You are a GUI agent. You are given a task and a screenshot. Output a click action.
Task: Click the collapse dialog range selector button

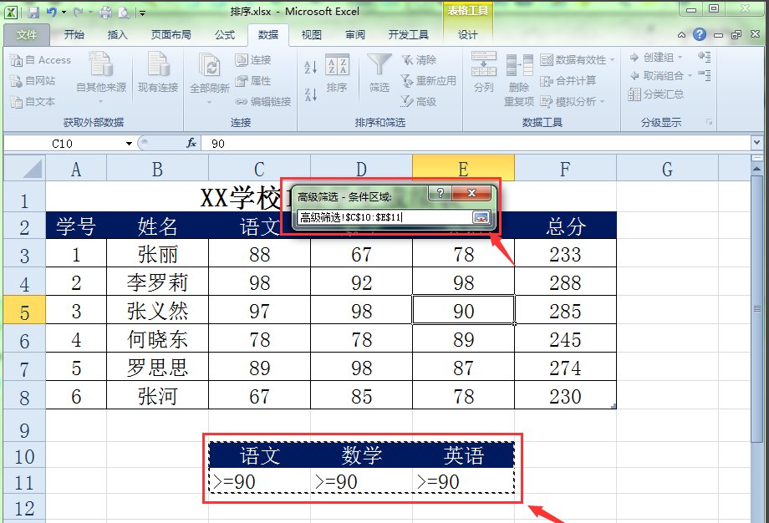point(481,217)
